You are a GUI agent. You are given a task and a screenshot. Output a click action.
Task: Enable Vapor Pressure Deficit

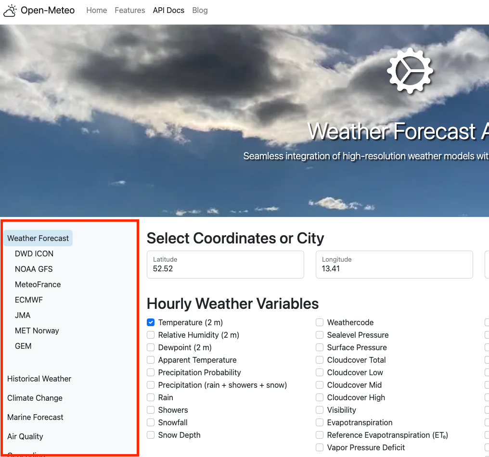click(319, 447)
